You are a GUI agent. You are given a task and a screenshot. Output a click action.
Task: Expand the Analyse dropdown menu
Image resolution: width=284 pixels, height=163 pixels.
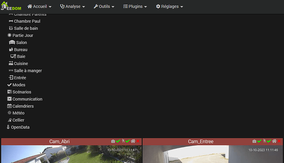coord(72,7)
